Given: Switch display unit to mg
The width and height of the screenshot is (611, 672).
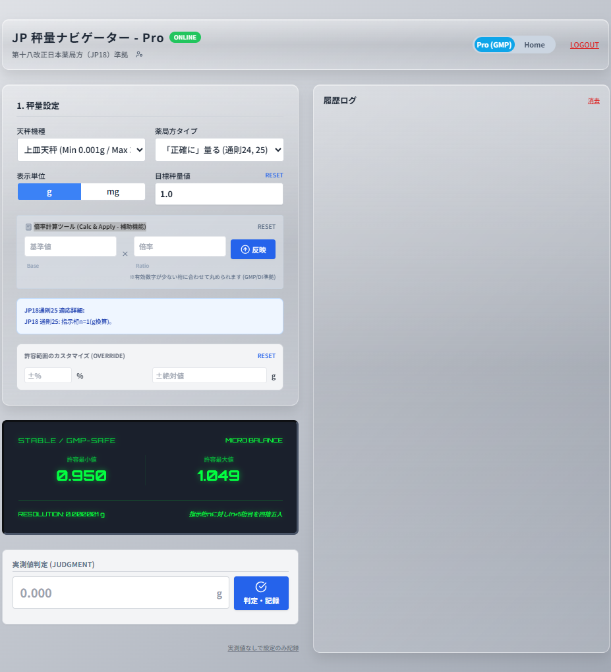Looking at the screenshot, I should pyautogui.click(x=113, y=192).
